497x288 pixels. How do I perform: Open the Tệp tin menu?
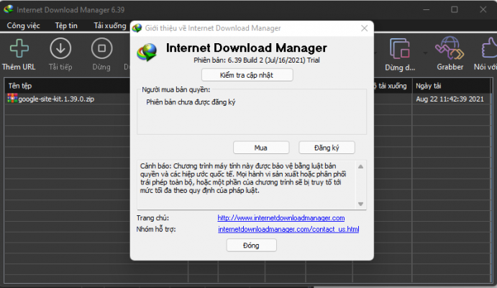[66, 26]
